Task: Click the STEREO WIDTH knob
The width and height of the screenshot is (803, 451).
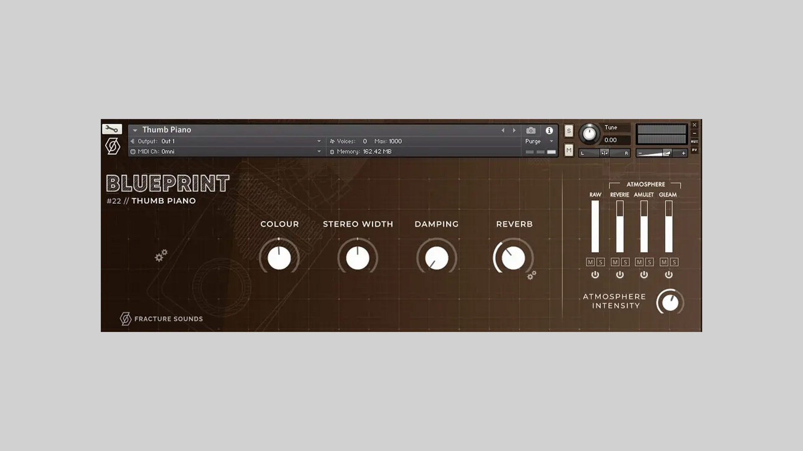Action: point(358,258)
